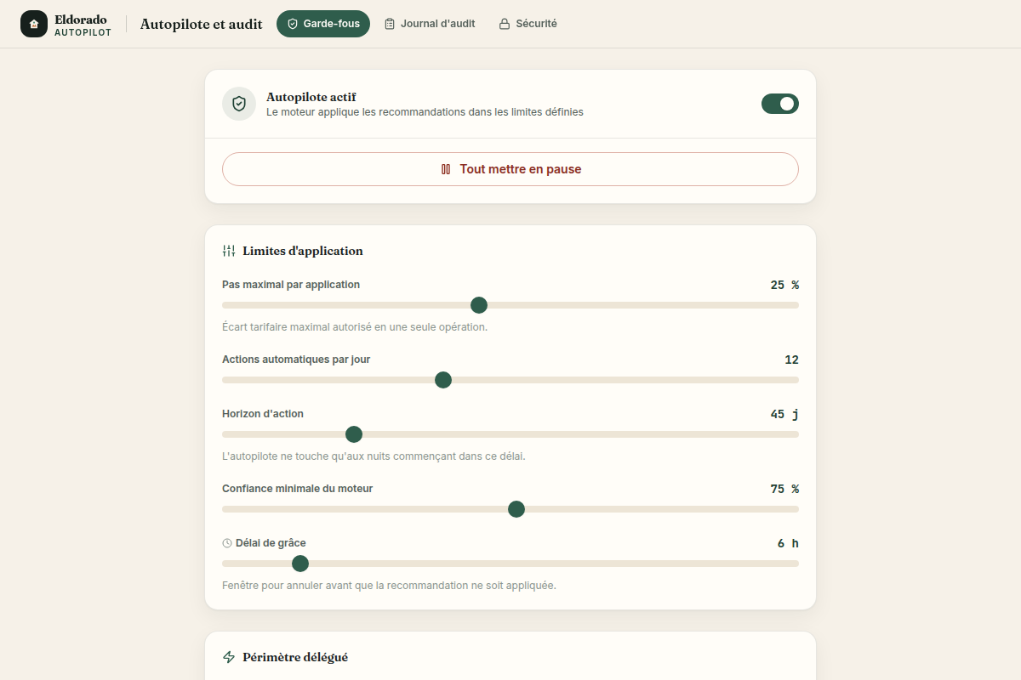Go to the Sécurité tab
Viewport: 1021px width, 680px height.
tap(528, 24)
